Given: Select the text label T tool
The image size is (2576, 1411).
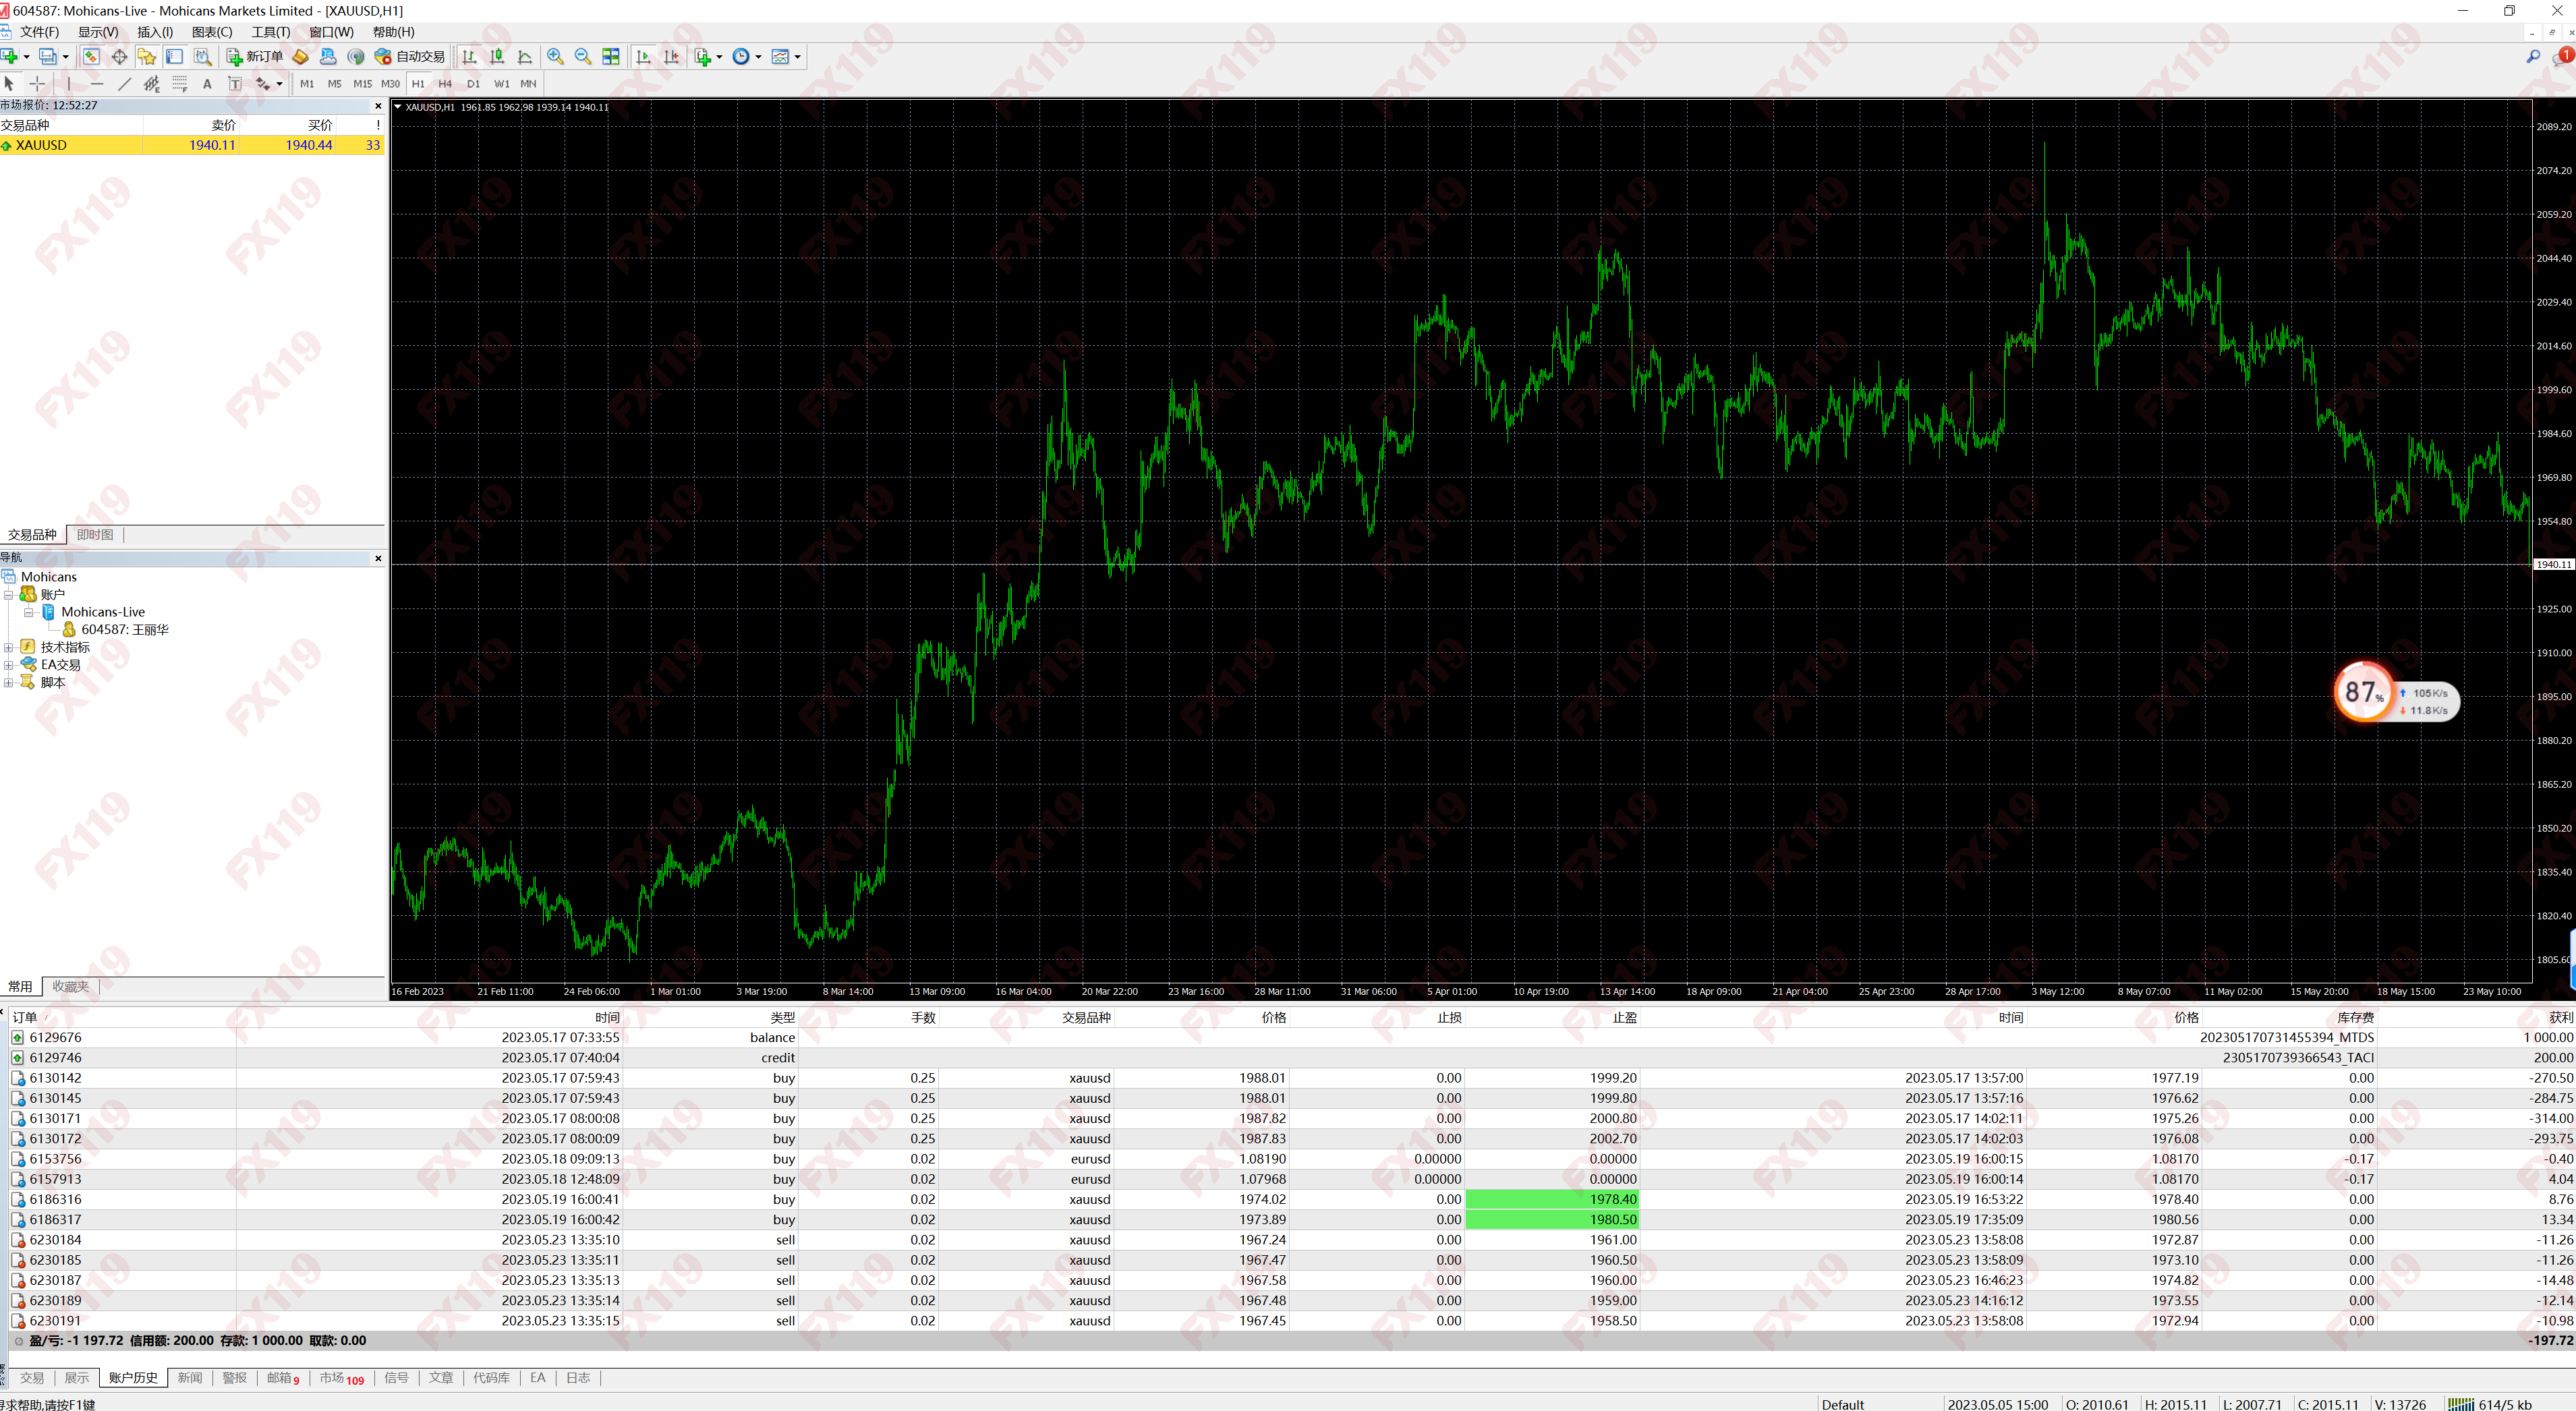Looking at the screenshot, I should coord(235,84).
